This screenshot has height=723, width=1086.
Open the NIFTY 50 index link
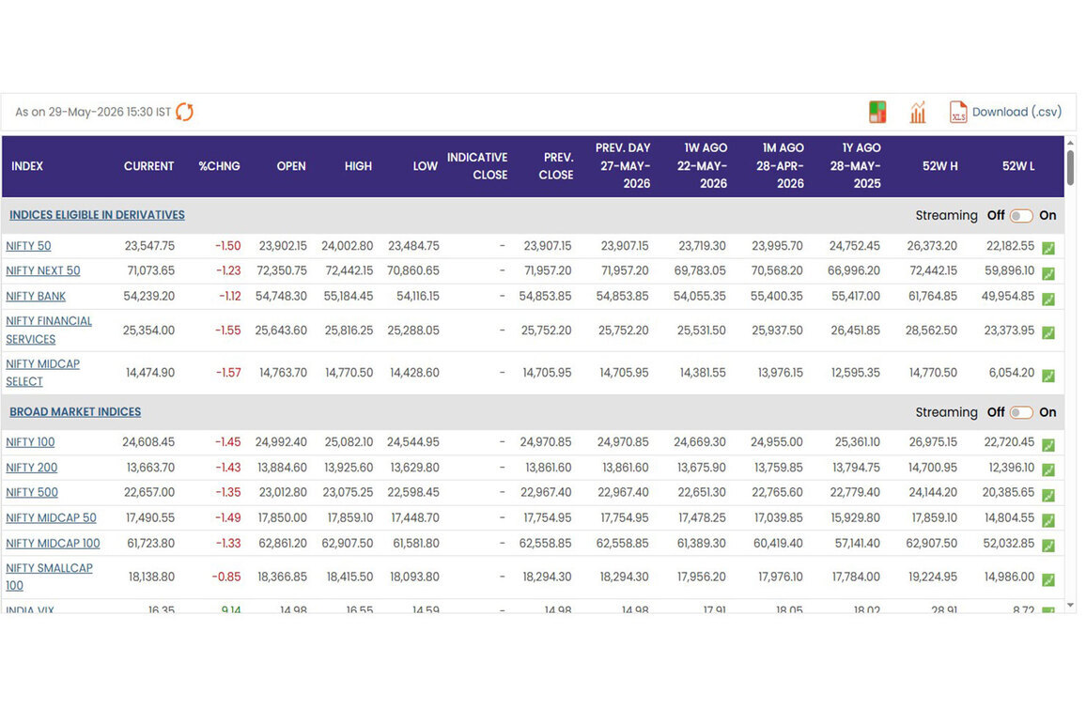(28, 246)
